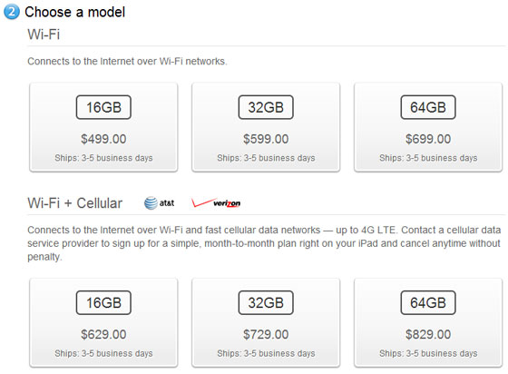Screen dimensions: 508x374
Task: Choose the Cellular 16GB model at $629.00
Action: click(x=103, y=322)
